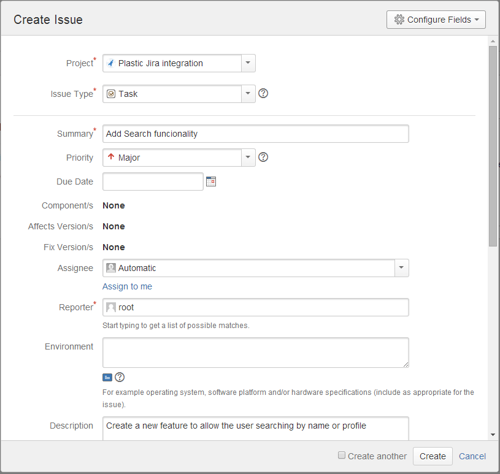Viewport: 500px width, 474px height.
Task: Click the scrollbar up arrow
Action: (x=493, y=41)
